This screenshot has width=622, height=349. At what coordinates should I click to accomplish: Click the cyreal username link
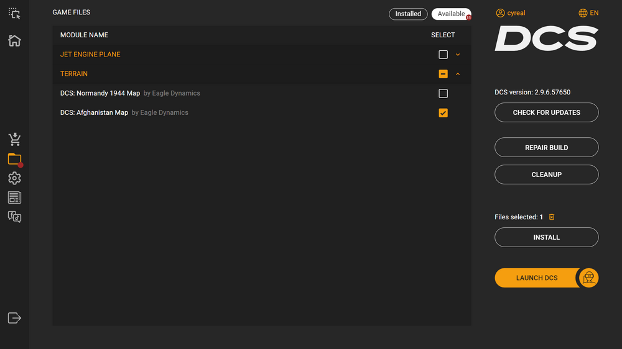click(516, 13)
